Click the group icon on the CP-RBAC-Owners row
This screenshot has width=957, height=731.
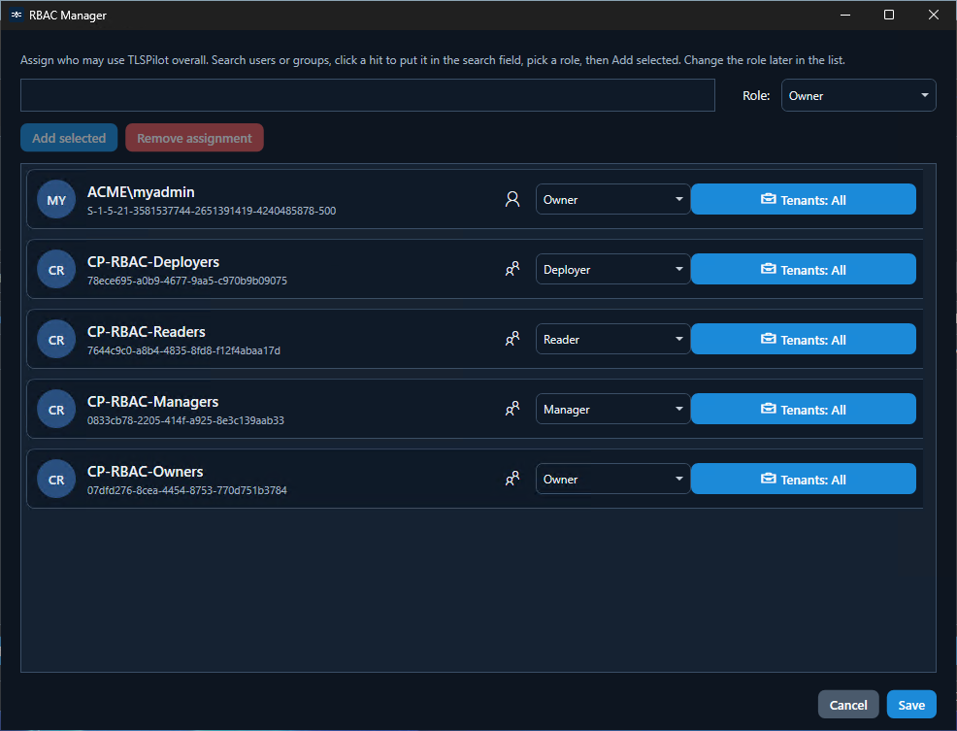point(512,479)
